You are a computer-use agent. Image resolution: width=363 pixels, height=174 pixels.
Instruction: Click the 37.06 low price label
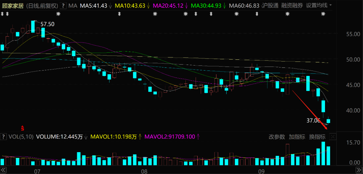pyautogui.click(x=314, y=120)
